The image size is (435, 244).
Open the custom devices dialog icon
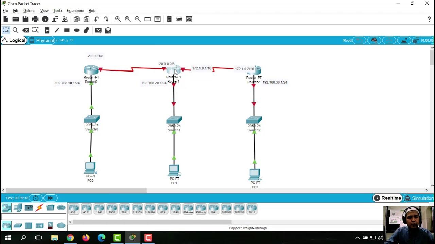click(157, 19)
